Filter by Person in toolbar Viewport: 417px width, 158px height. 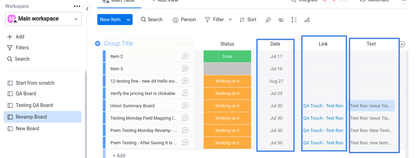click(x=184, y=20)
